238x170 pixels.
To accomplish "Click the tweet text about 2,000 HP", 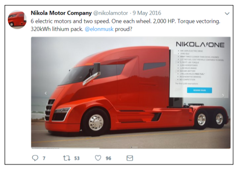I will pyautogui.click(x=125, y=25).
